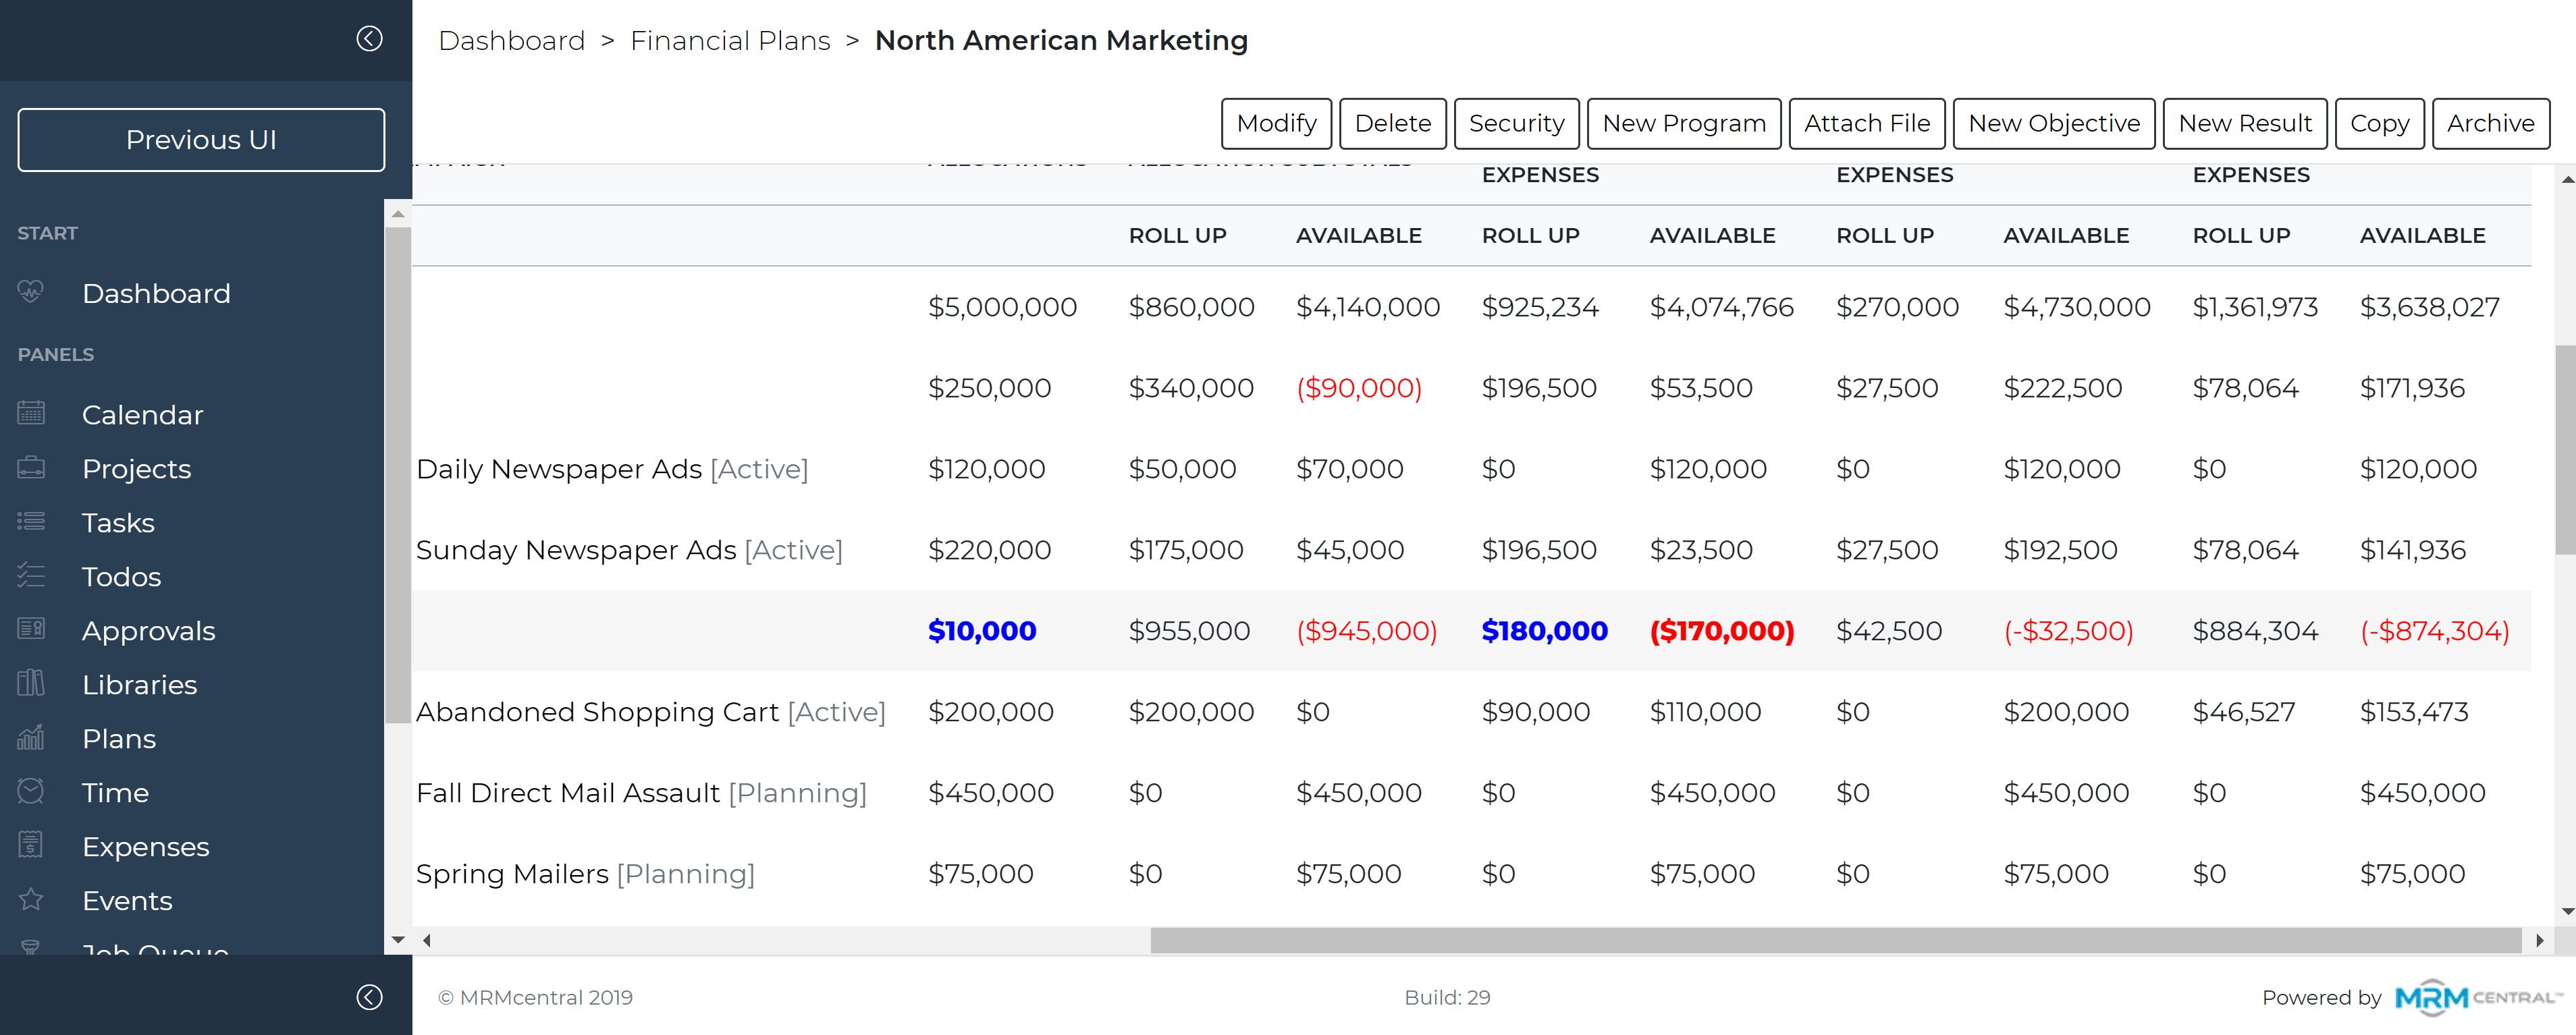Open the Expenses panel menu item

click(x=145, y=846)
